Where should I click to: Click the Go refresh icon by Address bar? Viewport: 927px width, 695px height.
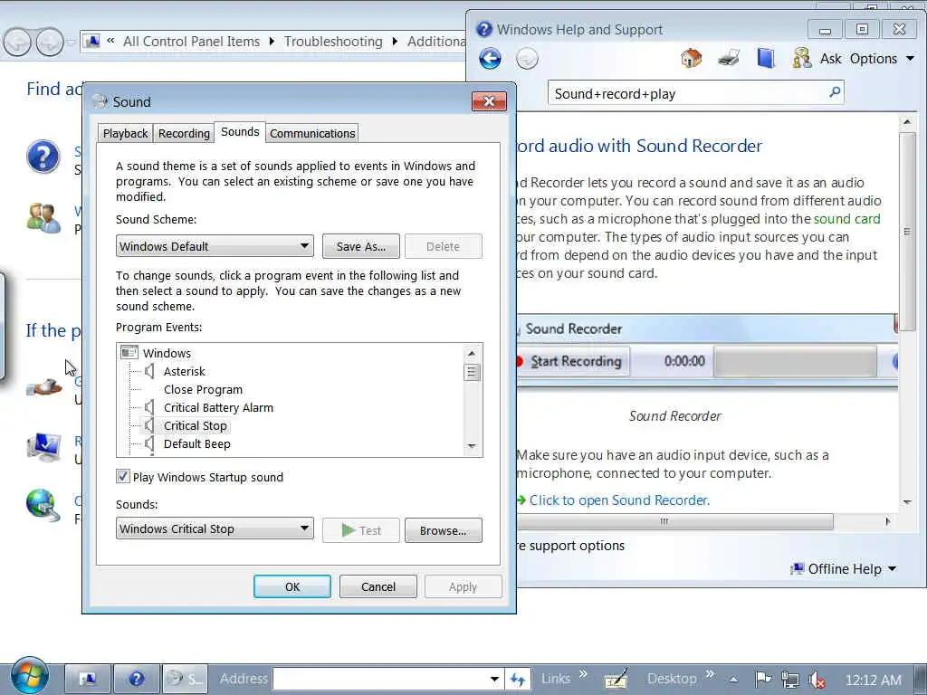coord(517,680)
